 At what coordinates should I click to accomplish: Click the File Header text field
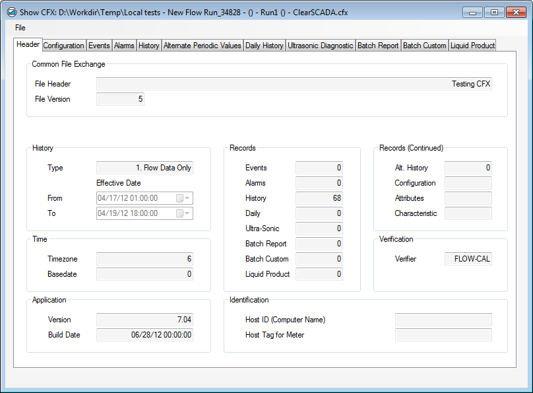tap(294, 84)
